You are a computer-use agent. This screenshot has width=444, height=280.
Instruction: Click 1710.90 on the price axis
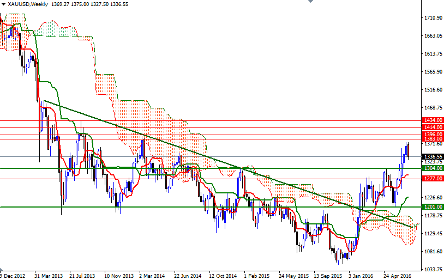tap(433, 18)
